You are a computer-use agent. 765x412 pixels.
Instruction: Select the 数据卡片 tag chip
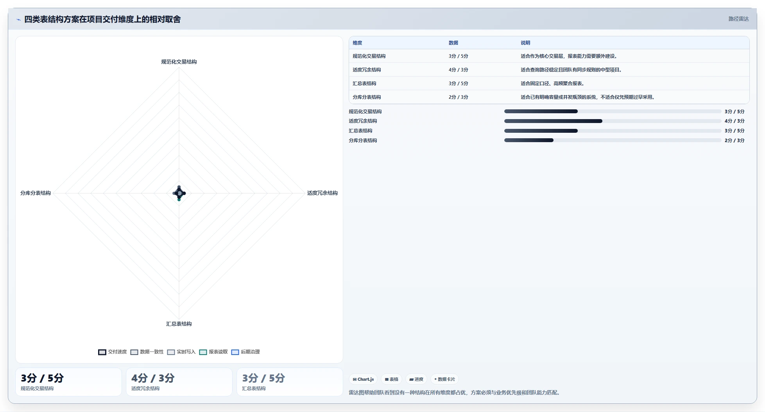pyautogui.click(x=444, y=379)
